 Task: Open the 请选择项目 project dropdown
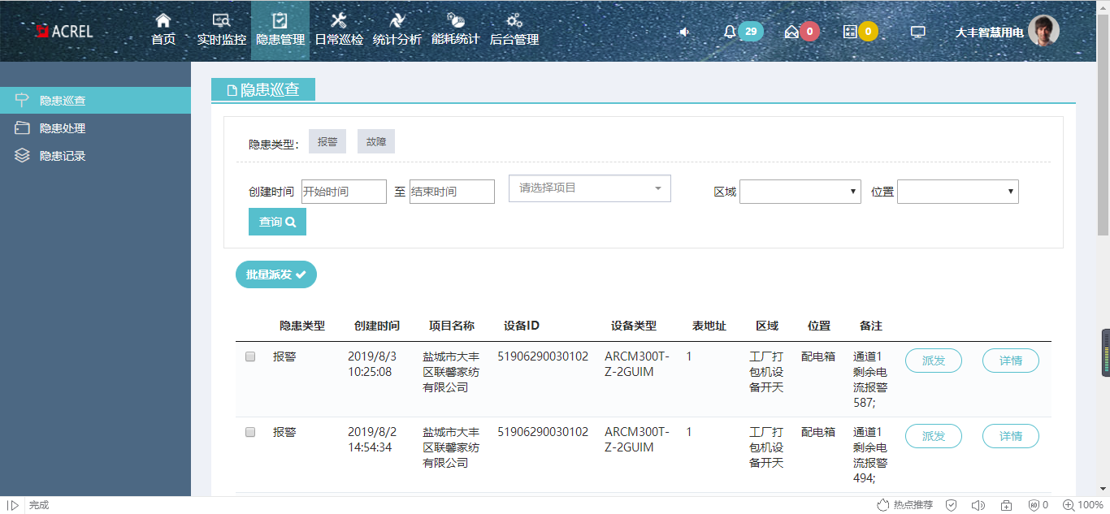(590, 188)
